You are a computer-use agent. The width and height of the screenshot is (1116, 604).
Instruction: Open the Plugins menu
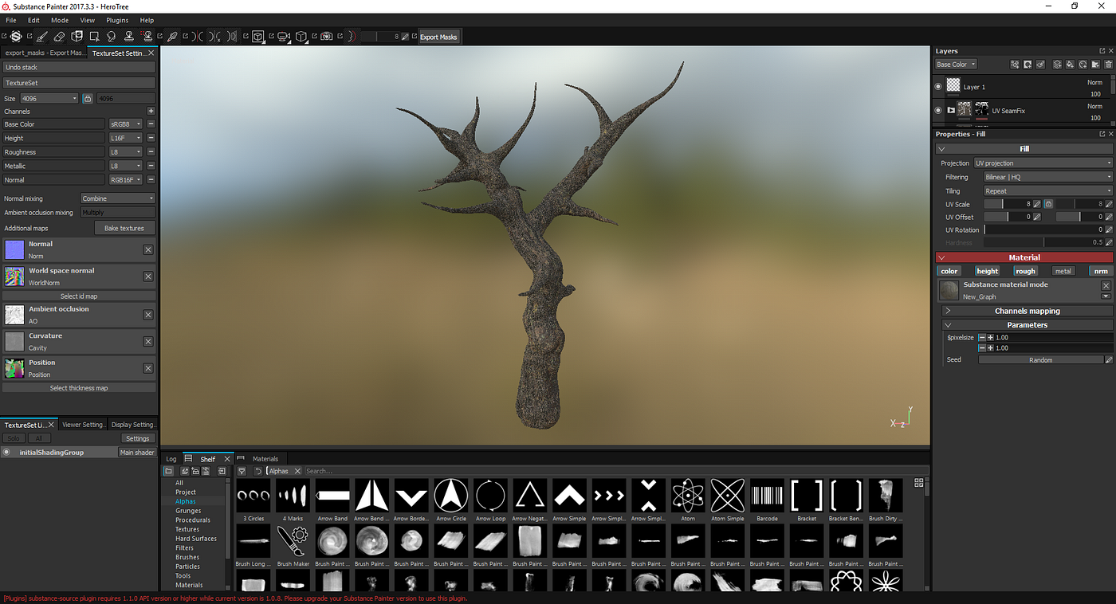[x=116, y=20]
